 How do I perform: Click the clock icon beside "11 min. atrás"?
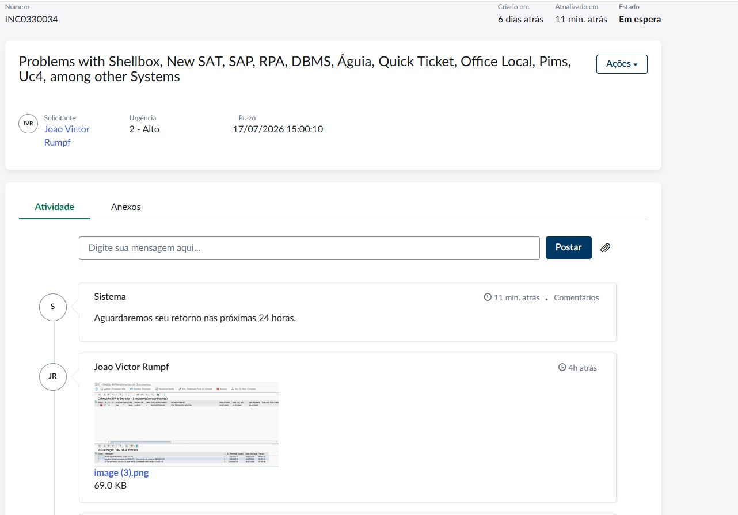click(488, 297)
